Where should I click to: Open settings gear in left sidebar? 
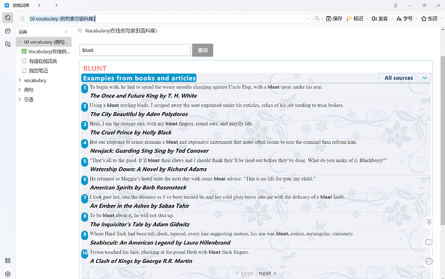click(x=8, y=274)
